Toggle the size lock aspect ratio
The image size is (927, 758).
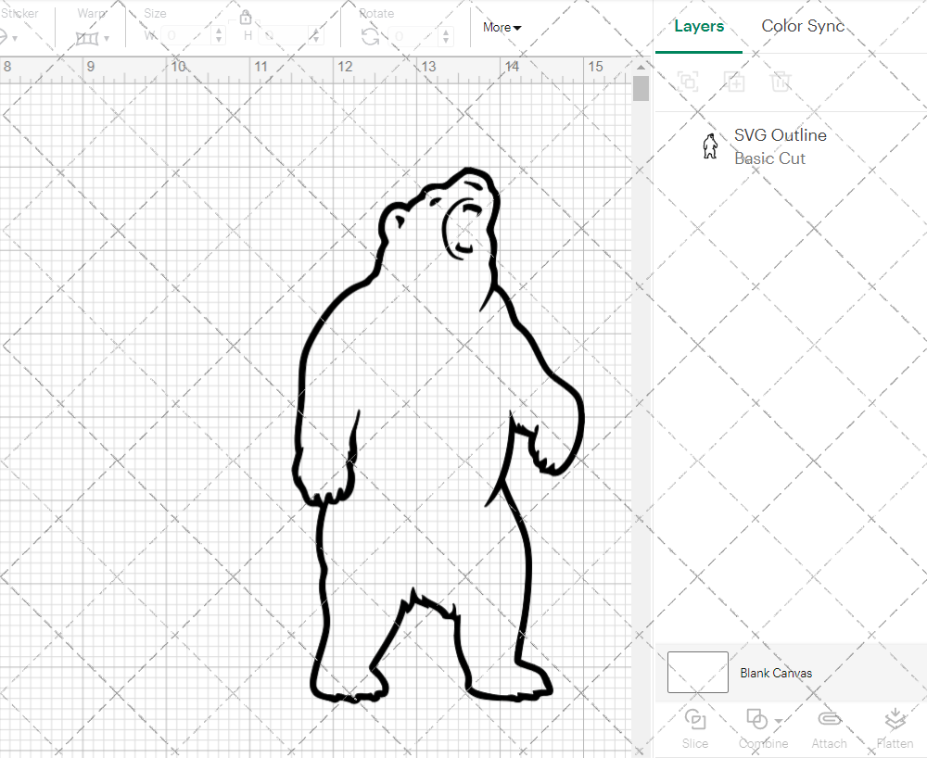pyautogui.click(x=246, y=17)
